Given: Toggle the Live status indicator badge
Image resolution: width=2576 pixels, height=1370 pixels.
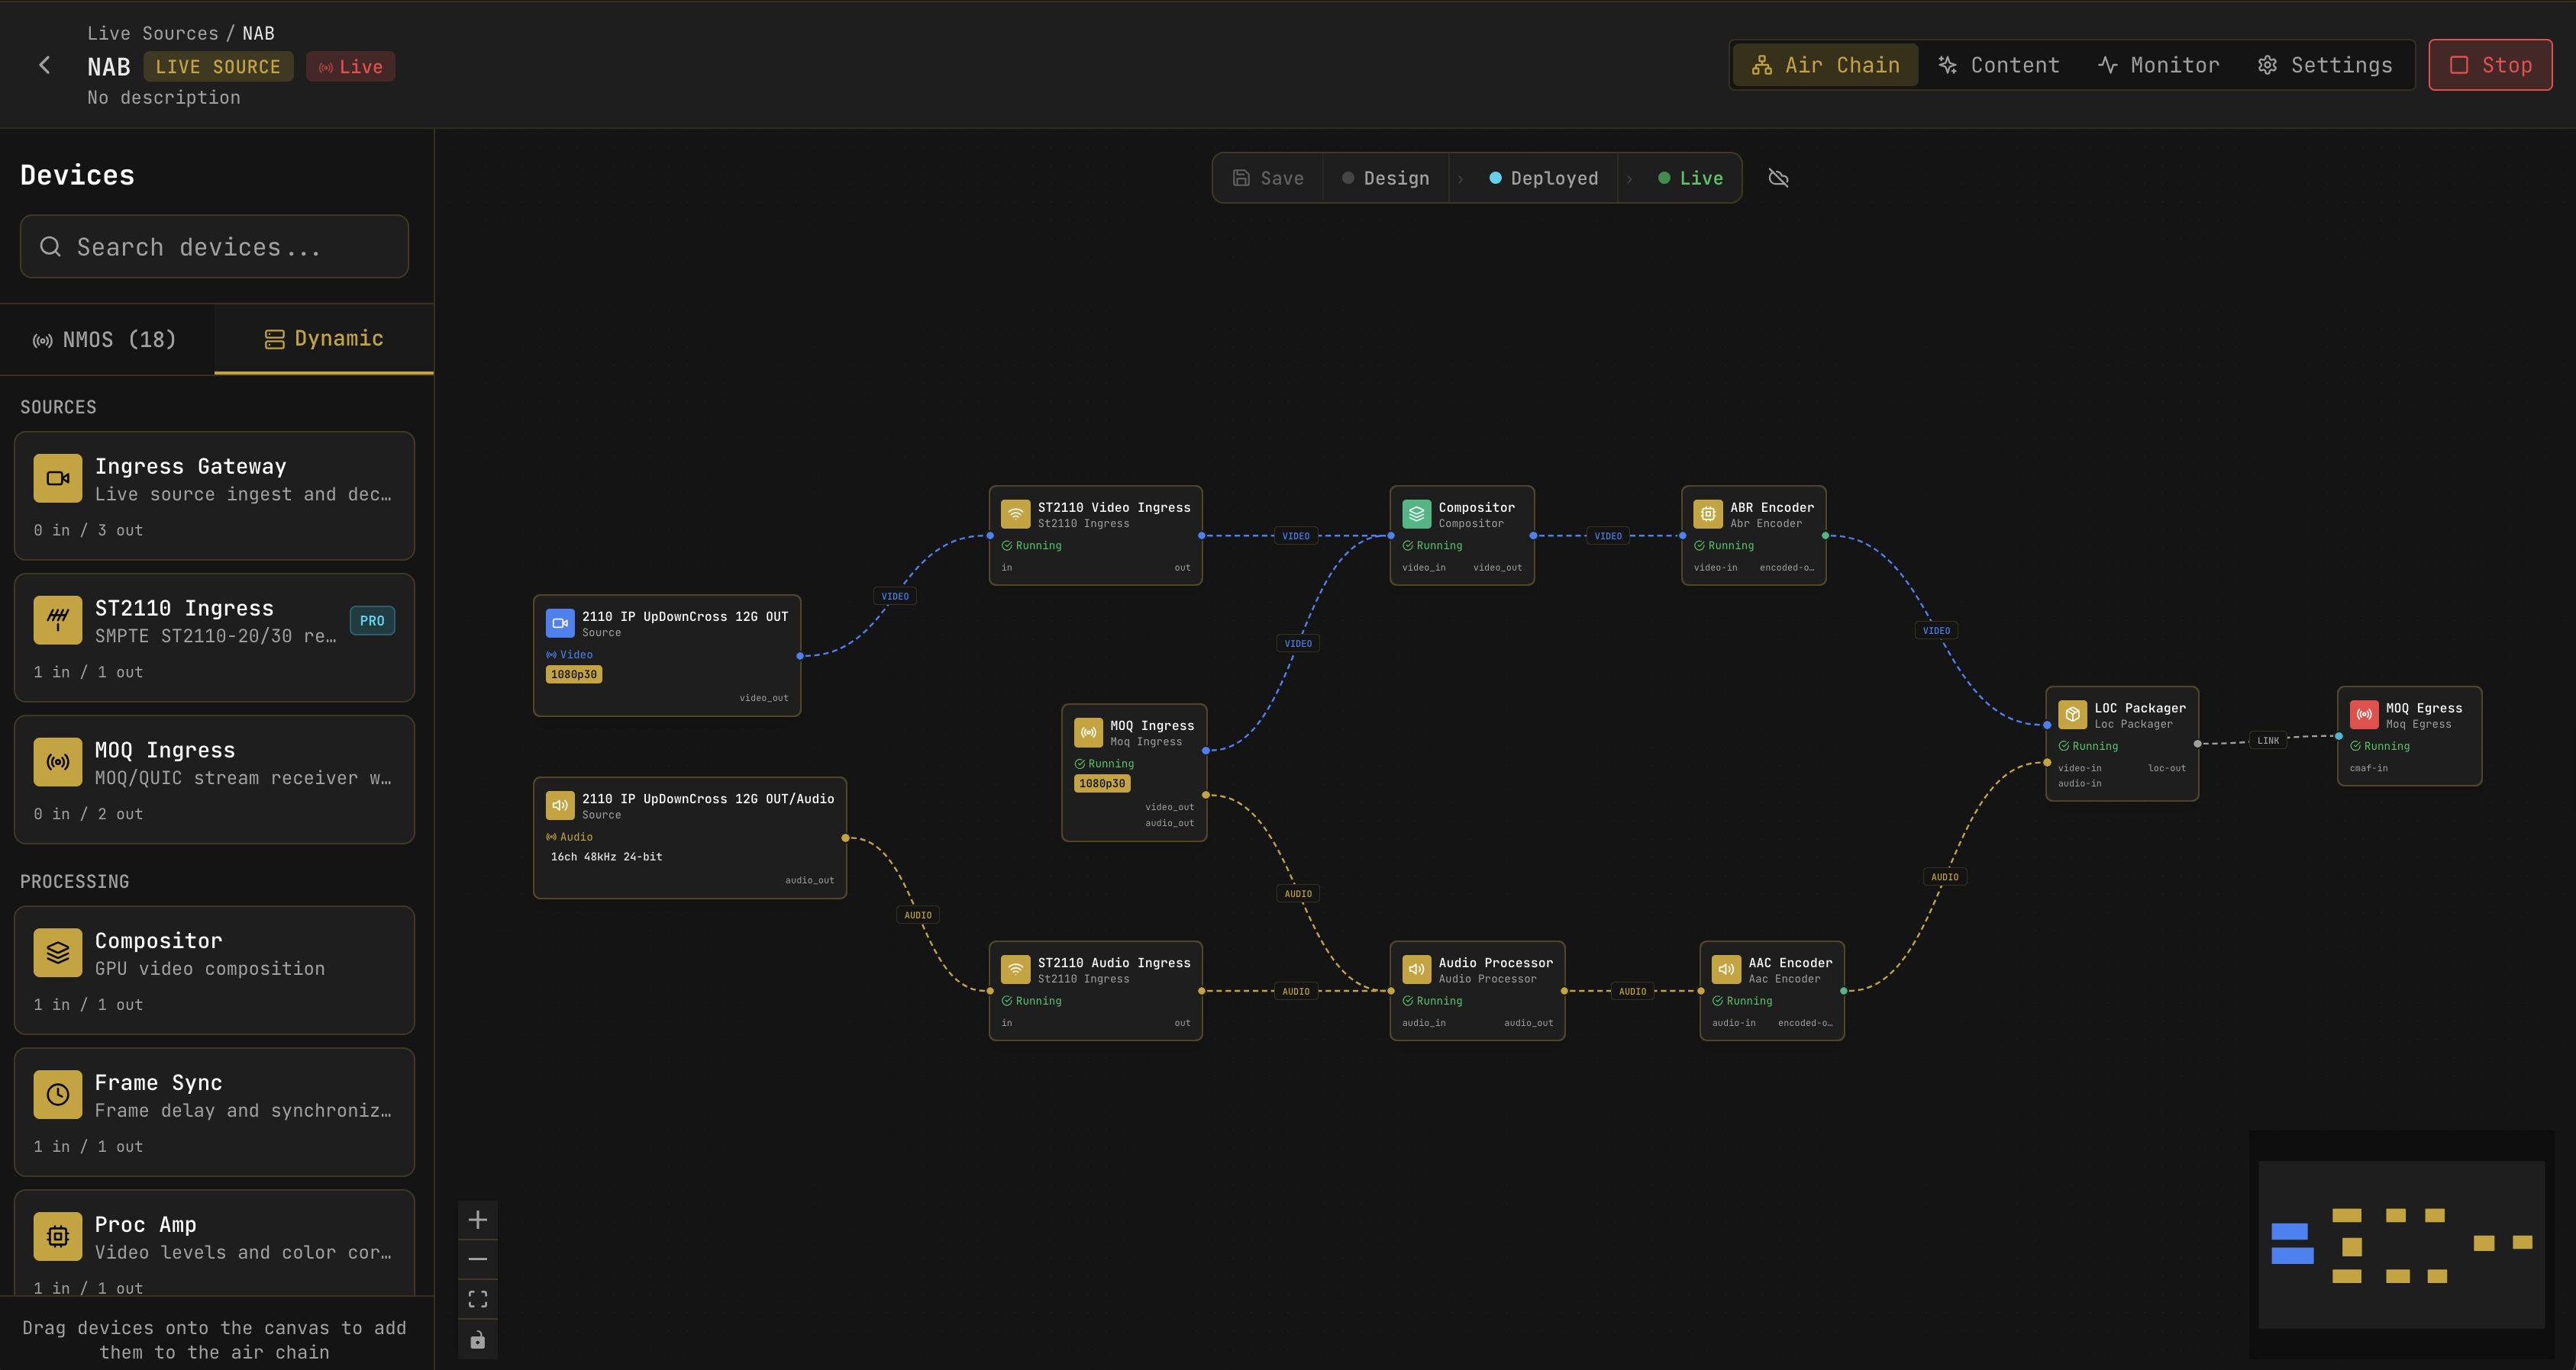Looking at the screenshot, I should click(x=350, y=66).
